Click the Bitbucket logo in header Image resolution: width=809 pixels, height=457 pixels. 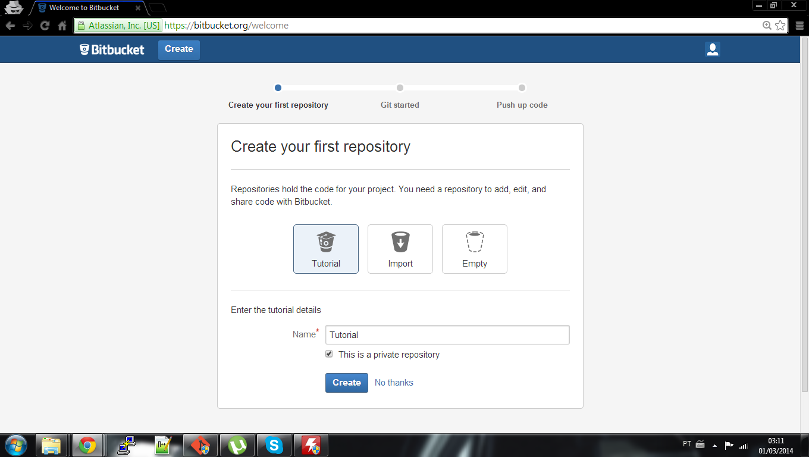pos(112,49)
